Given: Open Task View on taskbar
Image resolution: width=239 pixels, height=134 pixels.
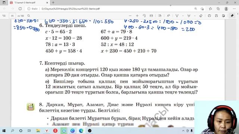Looking at the screenshot, I should [29, 131].
